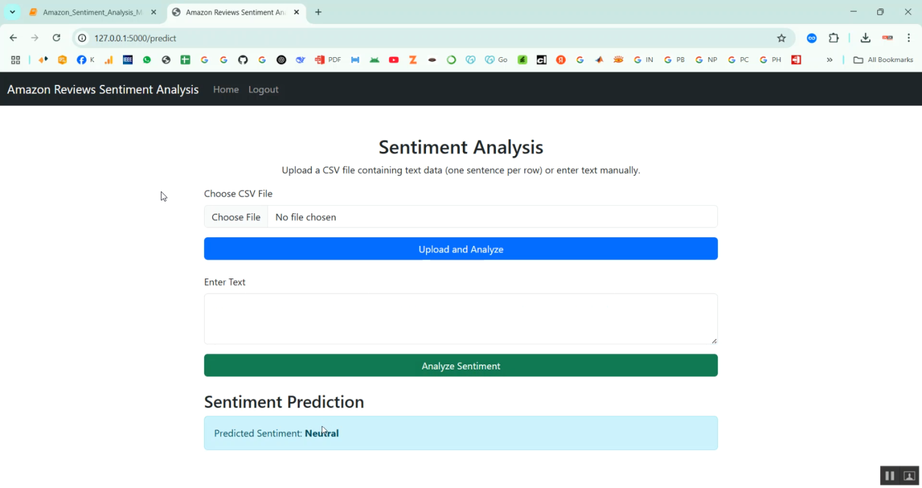Switch to the Amazon_Sentiment_Analysis tab
922x488 pixels.
[x=89, y=12]
